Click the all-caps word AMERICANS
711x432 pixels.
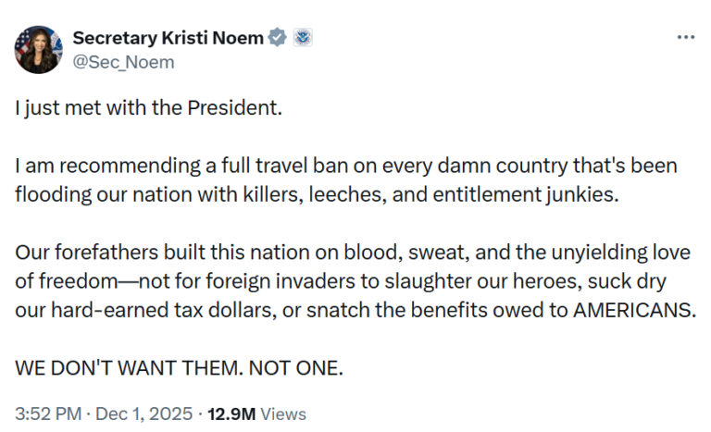coord(633,310)
